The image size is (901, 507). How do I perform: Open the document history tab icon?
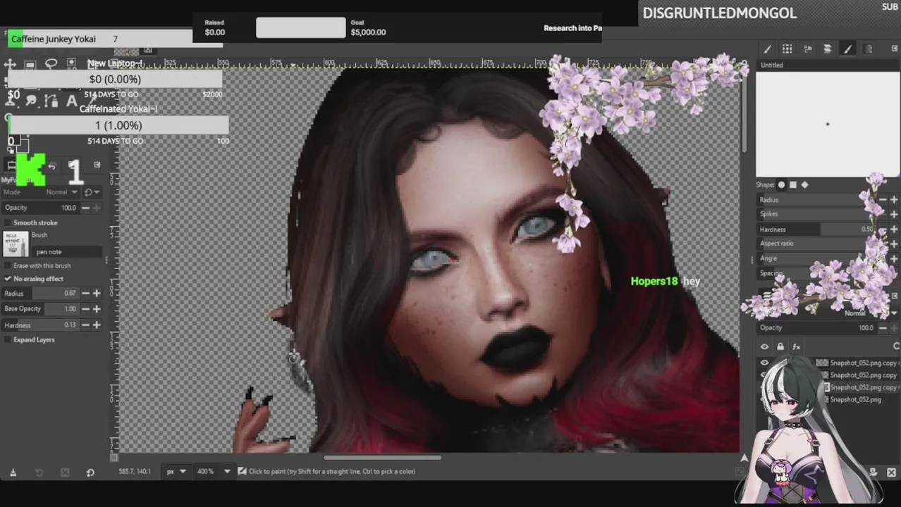828,49
